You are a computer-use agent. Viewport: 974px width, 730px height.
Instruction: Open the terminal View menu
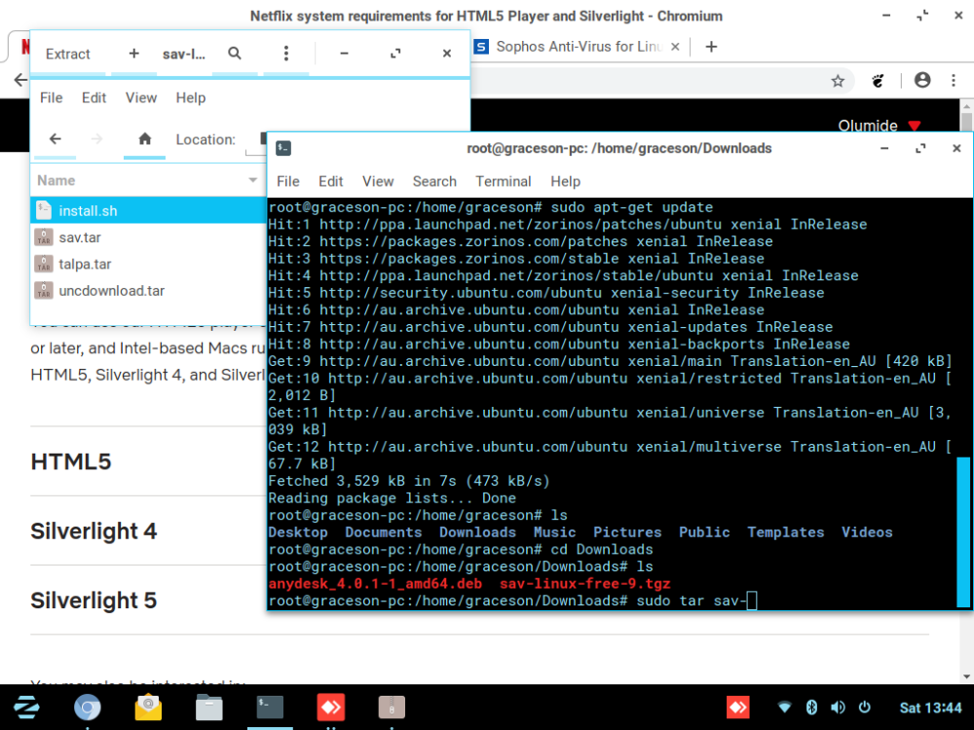coord(378,182)
